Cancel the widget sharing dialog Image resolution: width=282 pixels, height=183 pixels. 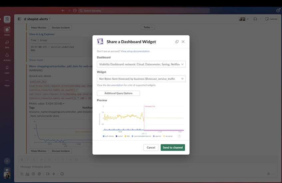click(151, 147)
